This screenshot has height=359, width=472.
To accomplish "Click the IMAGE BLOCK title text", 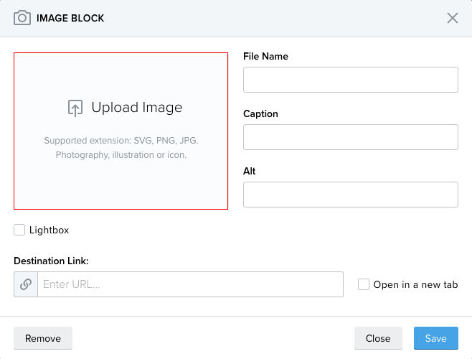I will click(70, 18).
